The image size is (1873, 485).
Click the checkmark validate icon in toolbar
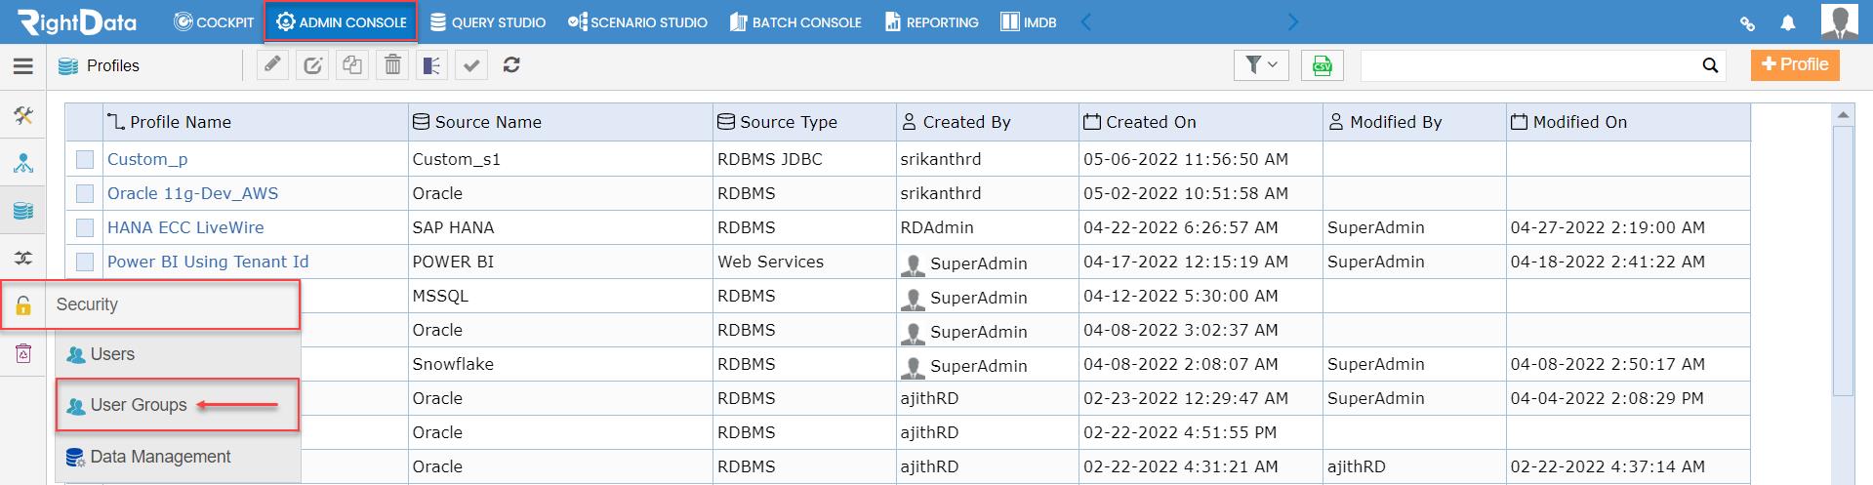pos(472,65)
